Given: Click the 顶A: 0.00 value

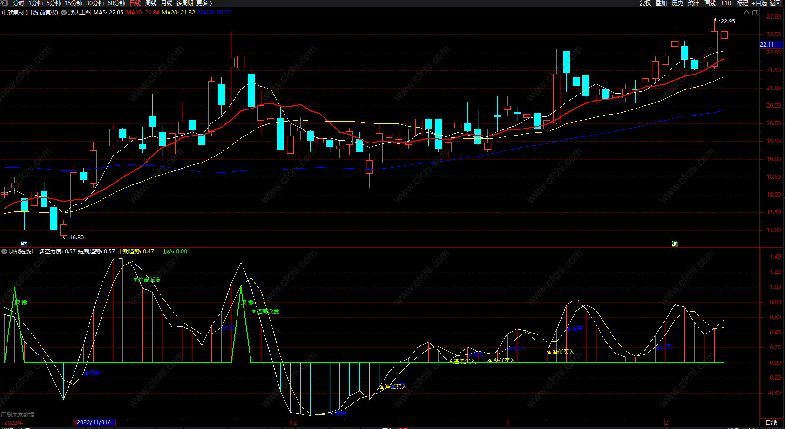Looking at the screenshot, I should pyautogui.click(x=175, y=252).
